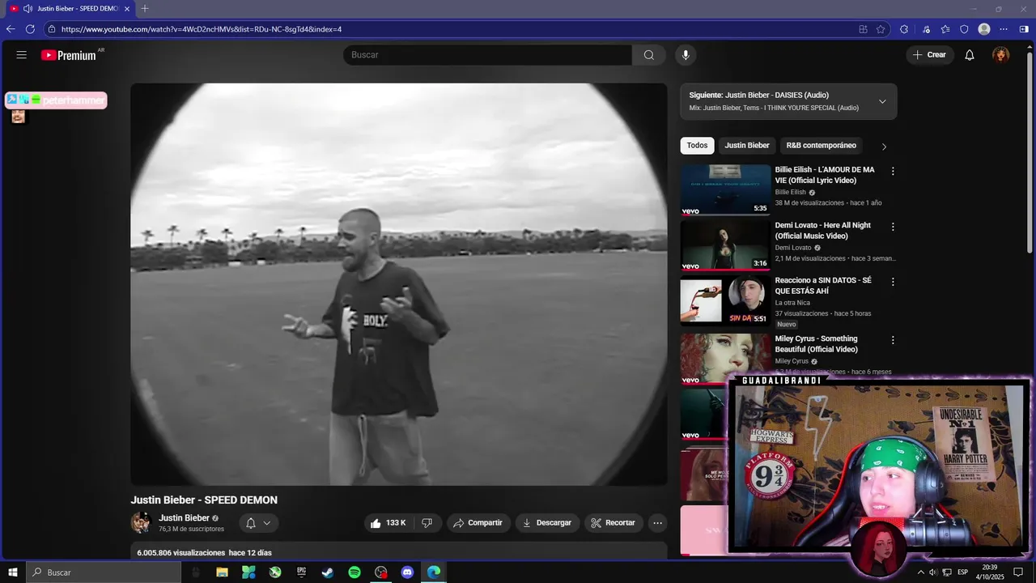Viewport: 1036px width, 583px height.
Task: Open the Billie Eilish L'AMOUR DE MA VIE thumbnail
Action: 725,189
